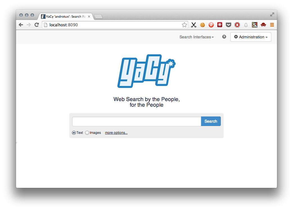This screenshot has width=293, height=210.
Task: Focus the web search input field
Action: pyautogui.click(x=137, y=122)
